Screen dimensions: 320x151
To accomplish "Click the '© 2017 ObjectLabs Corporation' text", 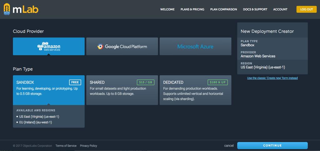I will tap(32, 146).
